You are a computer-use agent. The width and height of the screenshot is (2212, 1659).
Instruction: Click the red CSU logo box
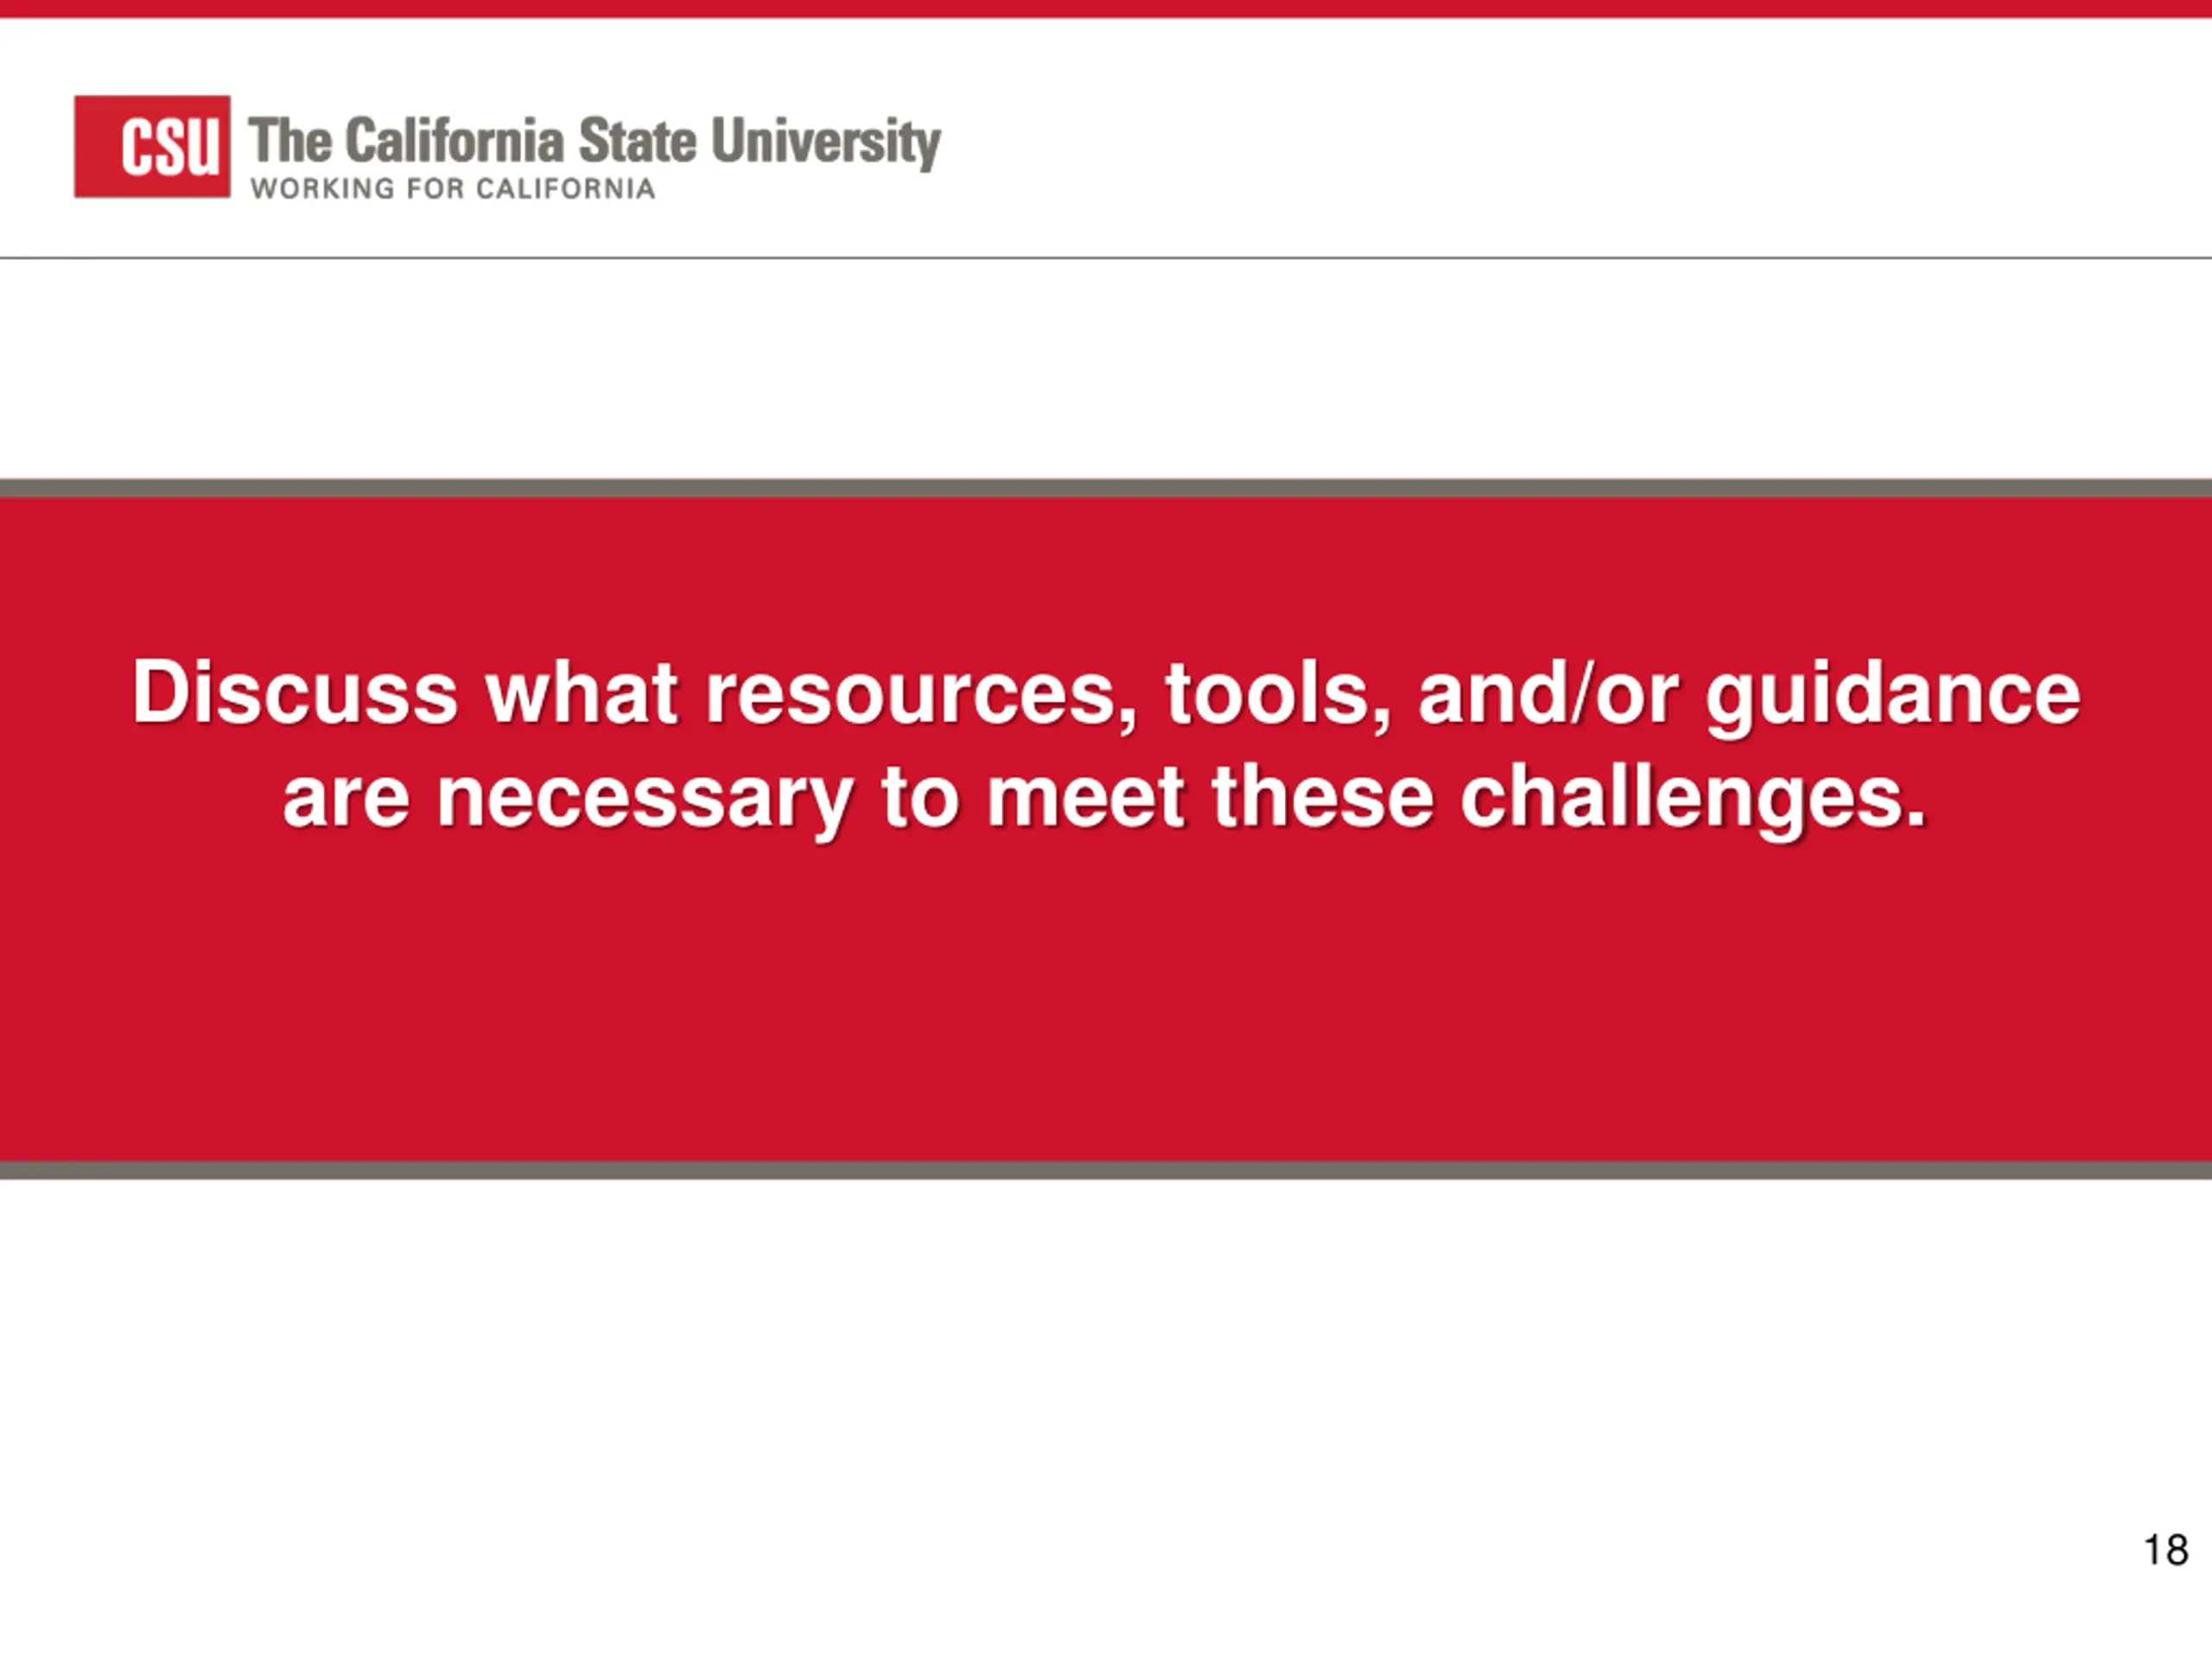[x=152, y=146]
